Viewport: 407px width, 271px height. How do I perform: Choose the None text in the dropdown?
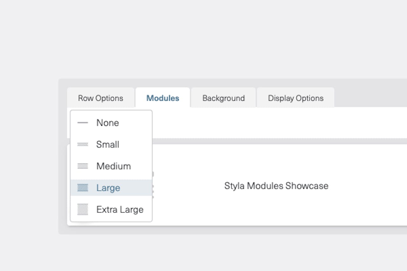pos(107,123)
